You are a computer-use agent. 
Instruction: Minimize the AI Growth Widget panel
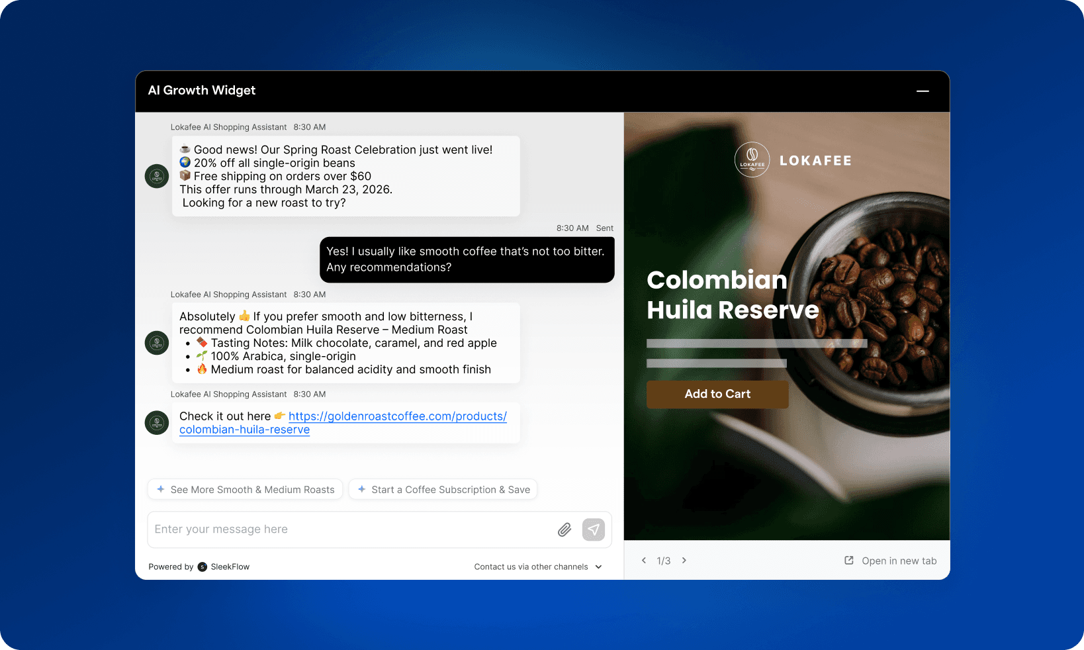pos(923,91)
